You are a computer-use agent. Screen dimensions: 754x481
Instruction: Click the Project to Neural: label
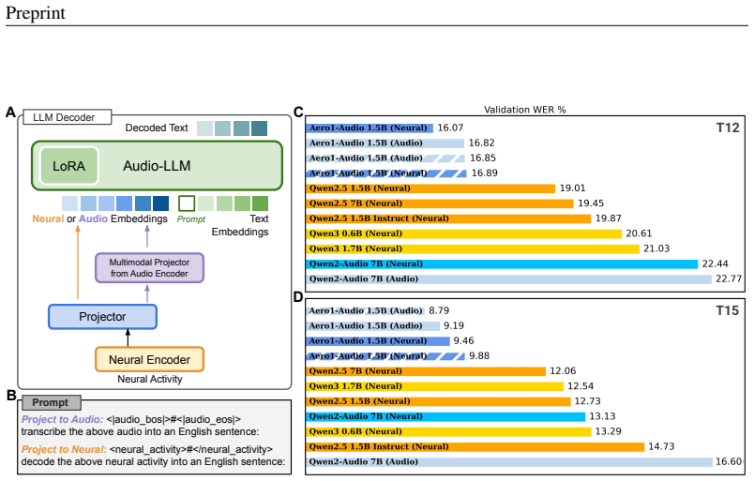point(64,449)
